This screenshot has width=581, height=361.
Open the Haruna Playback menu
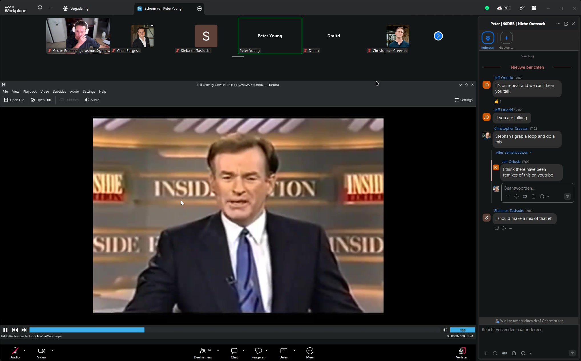pyautogui.click(x=30, y=92)
